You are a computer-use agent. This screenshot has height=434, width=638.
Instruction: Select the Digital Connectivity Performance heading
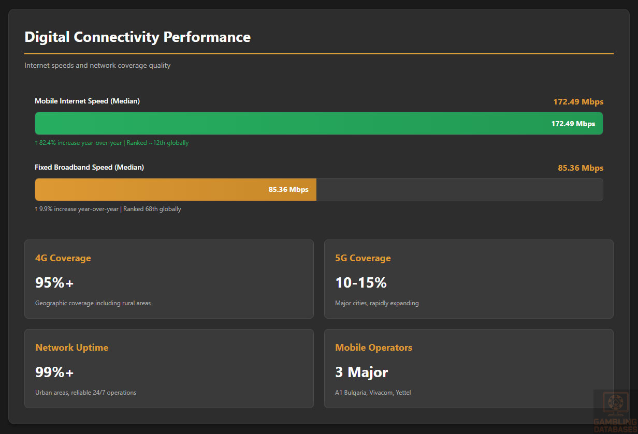[137, 37]
